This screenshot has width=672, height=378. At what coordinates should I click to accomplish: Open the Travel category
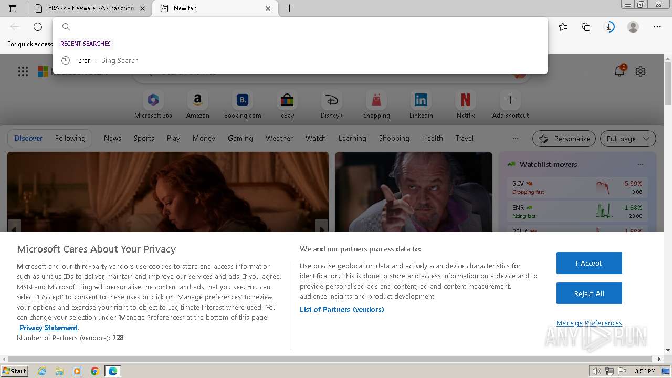pyautogui.click(x=465, y=138)
